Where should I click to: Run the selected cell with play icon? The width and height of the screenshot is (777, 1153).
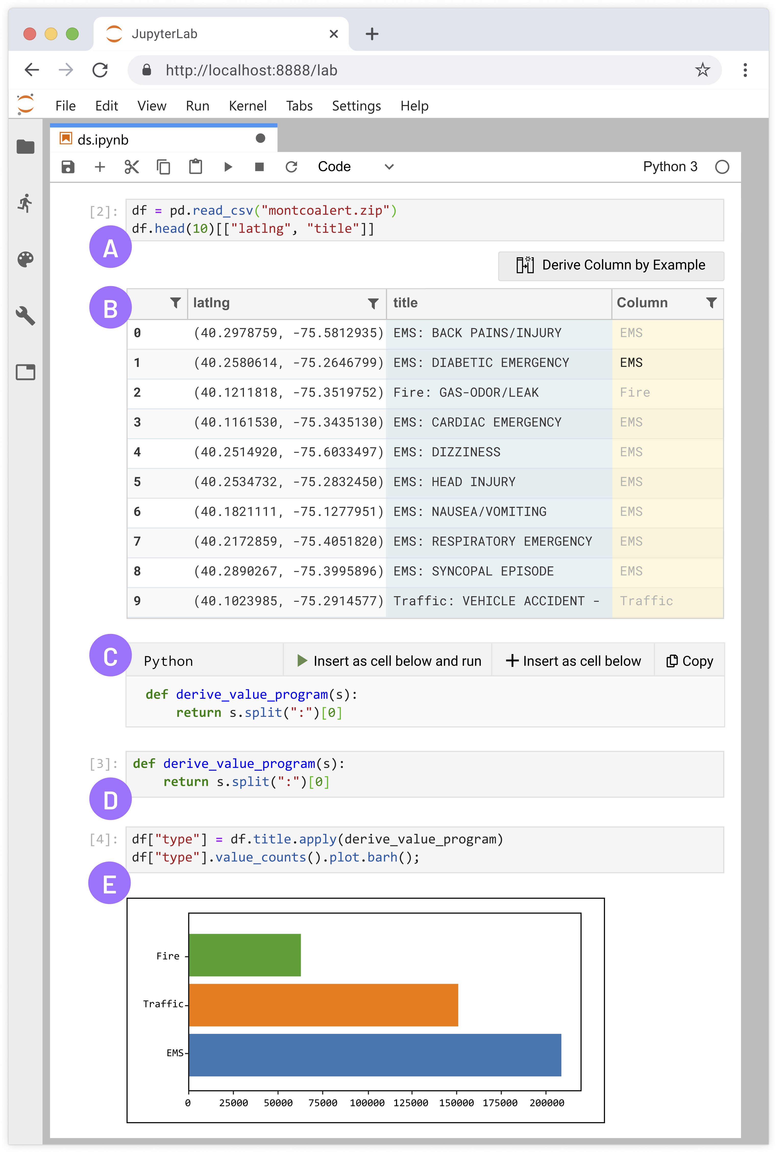coord(228,167)
